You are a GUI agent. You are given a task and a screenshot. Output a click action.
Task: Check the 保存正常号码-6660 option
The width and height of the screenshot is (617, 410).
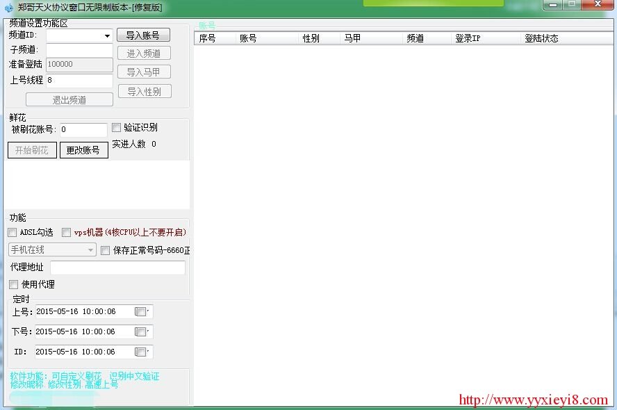pyautogui.click(x=104, y=250)
